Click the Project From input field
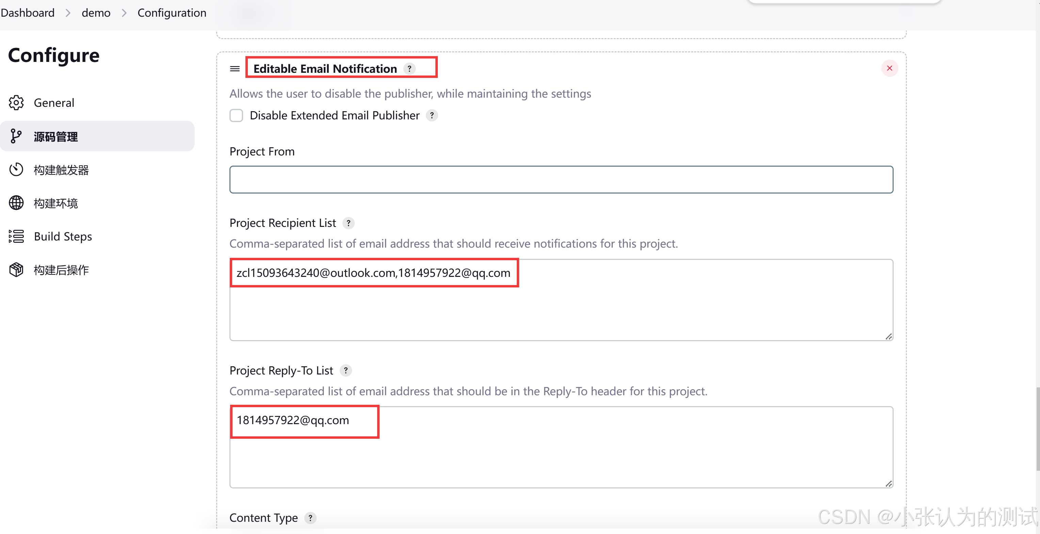The height and width of the screenshot is (534, 1040). click(x=562, y=179)
